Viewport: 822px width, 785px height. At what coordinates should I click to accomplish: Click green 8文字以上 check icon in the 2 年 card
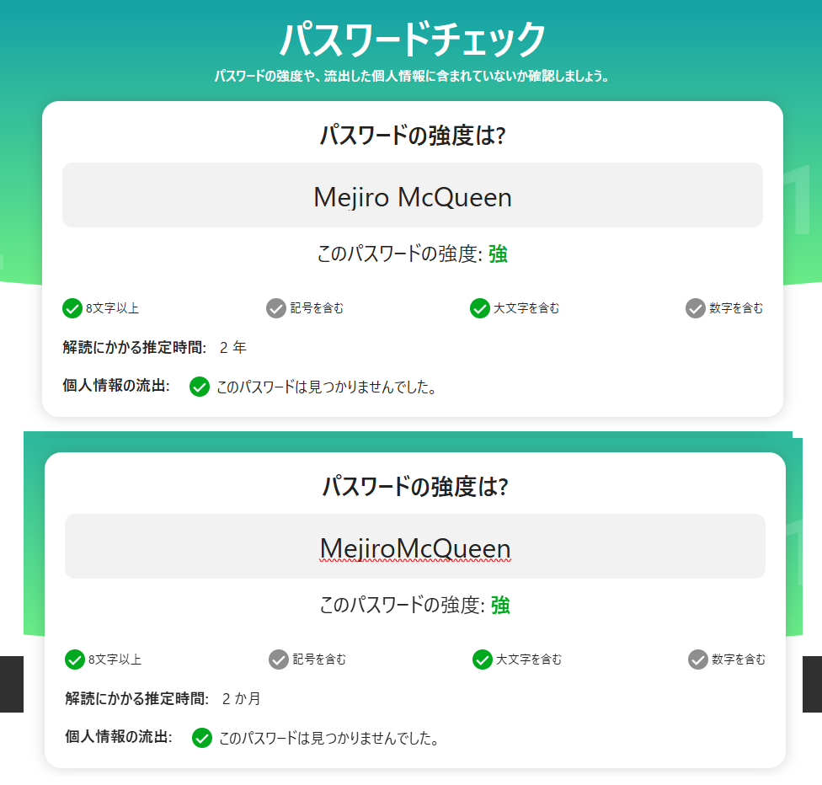click(72, 308)
